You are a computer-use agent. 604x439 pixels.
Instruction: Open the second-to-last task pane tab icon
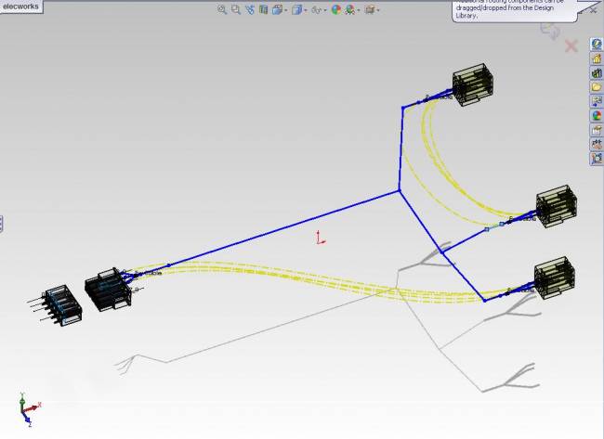coord(597,144)
